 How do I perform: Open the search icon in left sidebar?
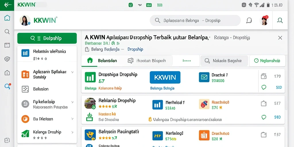pos(7,32)
